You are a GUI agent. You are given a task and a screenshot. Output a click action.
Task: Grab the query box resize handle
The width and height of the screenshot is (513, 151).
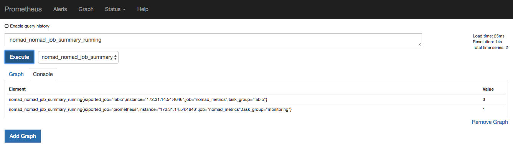[x=420, y=44]
